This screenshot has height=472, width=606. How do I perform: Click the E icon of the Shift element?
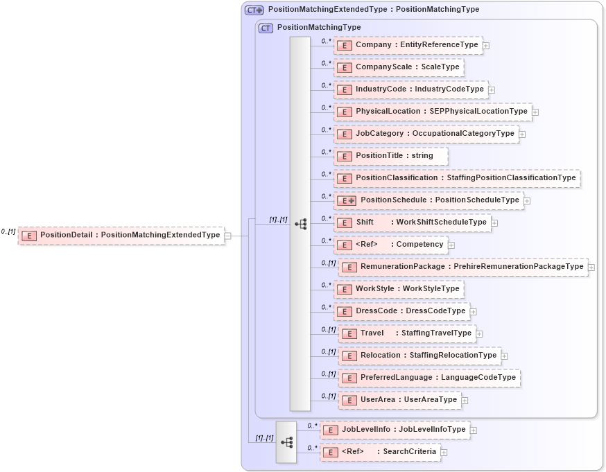point(344,222)
